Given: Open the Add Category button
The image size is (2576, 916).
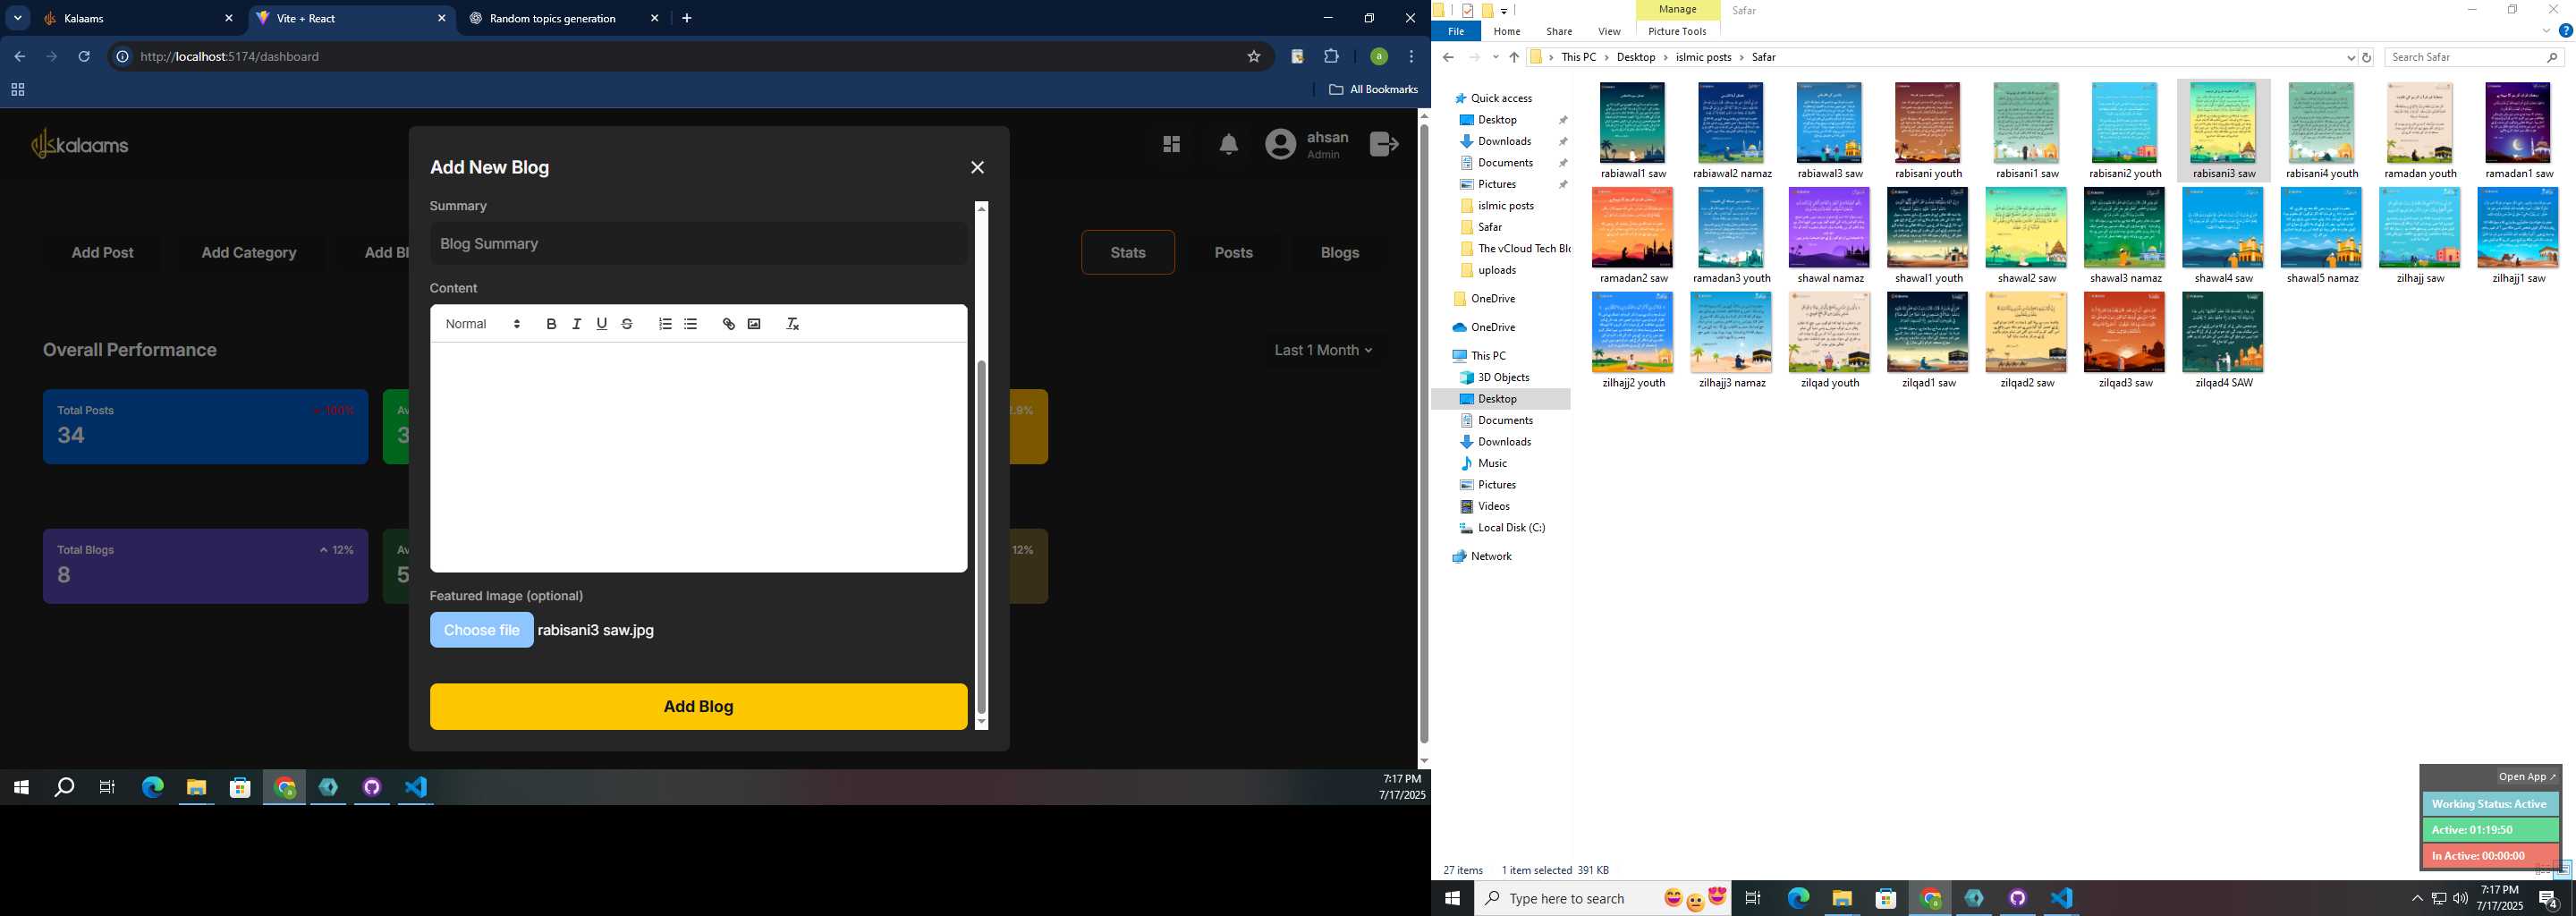Looking at the screenshot, I should coord(249,253).
